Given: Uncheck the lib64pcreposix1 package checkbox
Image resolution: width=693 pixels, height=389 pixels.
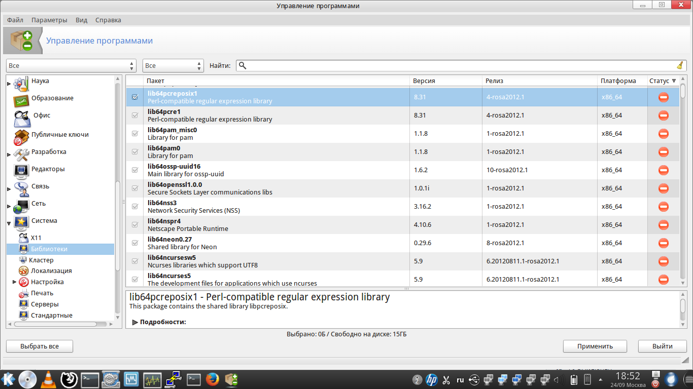Looking at the screenshot, I should (135, 97).
